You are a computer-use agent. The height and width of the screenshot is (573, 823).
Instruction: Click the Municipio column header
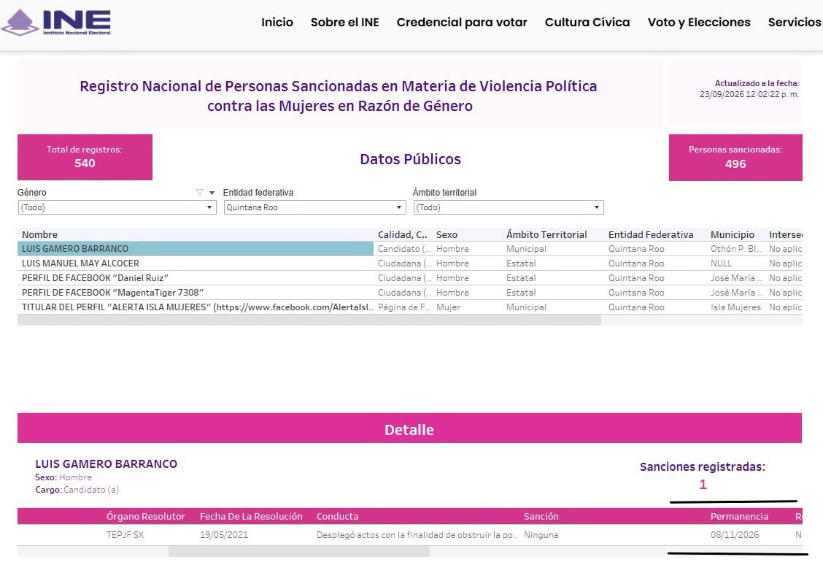pyautogui.click(x=733, y=234)
